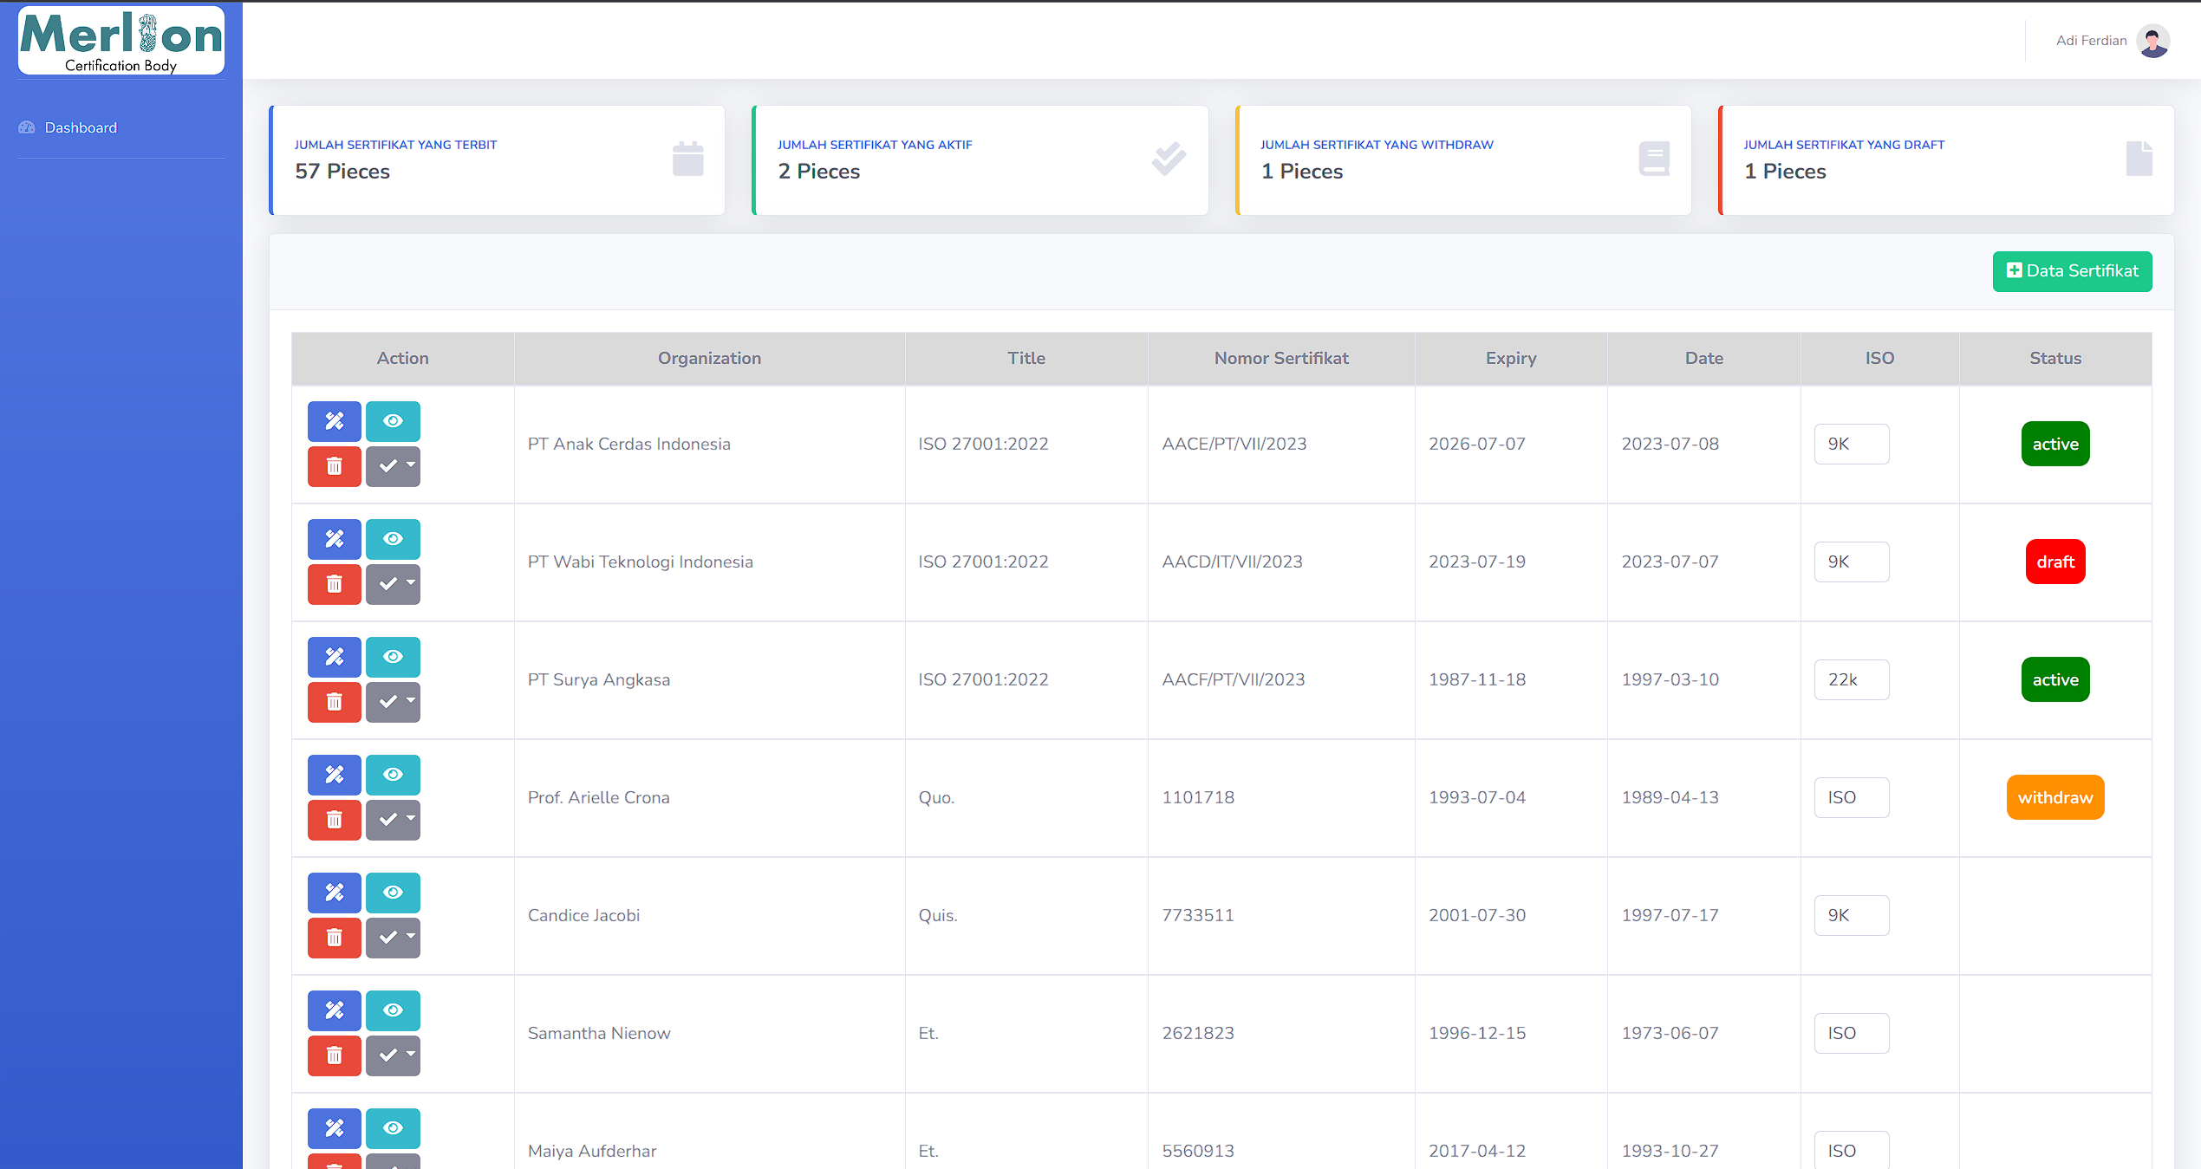
Task: Delete Samantha Nienow certificate entry
Action: (x=334, y=1055)
